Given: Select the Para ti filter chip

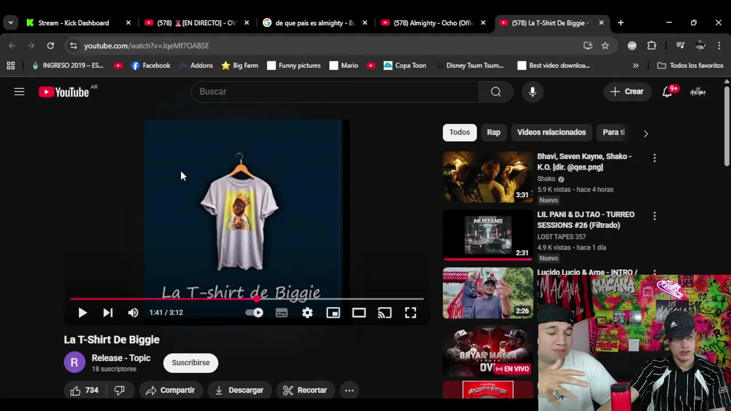Looking at the screenshot, I should click(x=614, y=132).
